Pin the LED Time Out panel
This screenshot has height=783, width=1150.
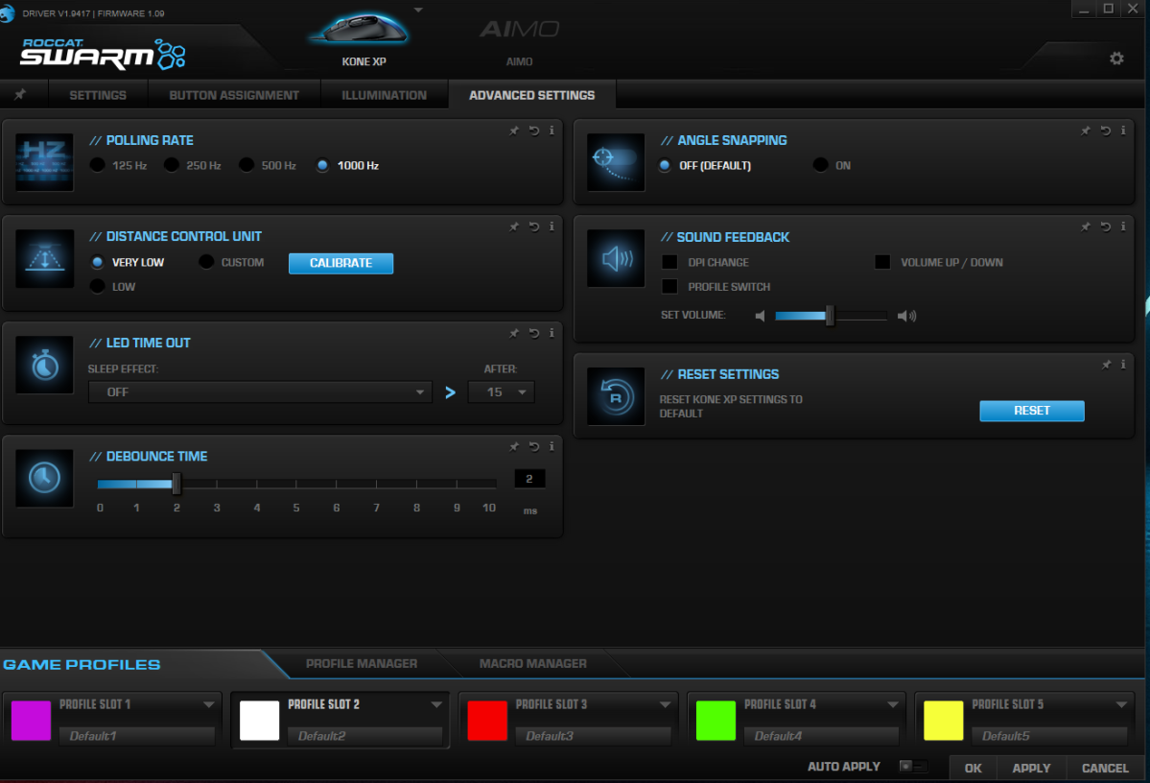pyautogui.click(x=514, y=333)
